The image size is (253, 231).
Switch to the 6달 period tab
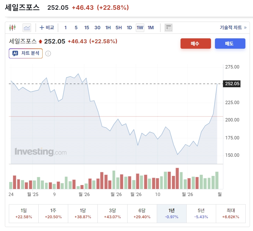point(142,214)
